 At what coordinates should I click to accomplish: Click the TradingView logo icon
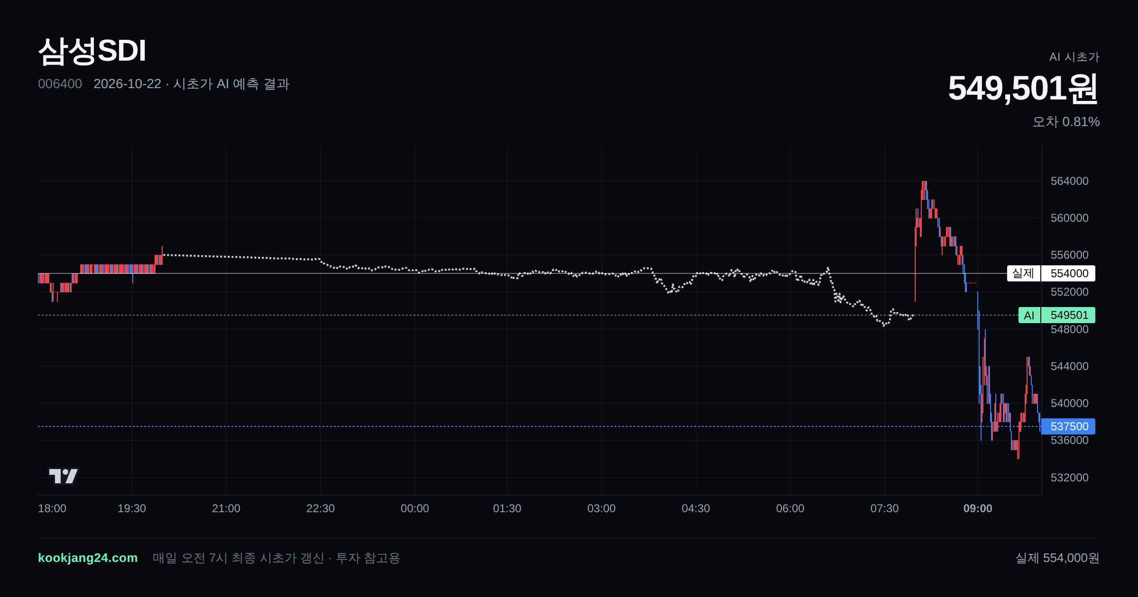64,476
